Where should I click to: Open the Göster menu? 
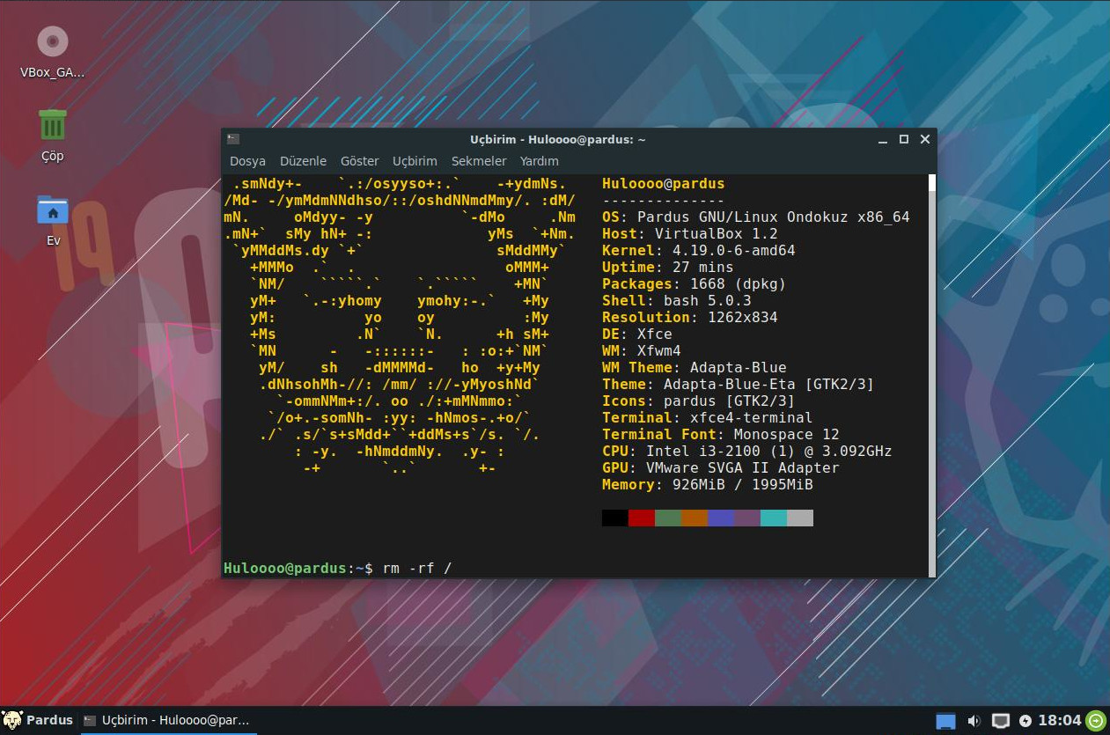[x=359, y=161]
